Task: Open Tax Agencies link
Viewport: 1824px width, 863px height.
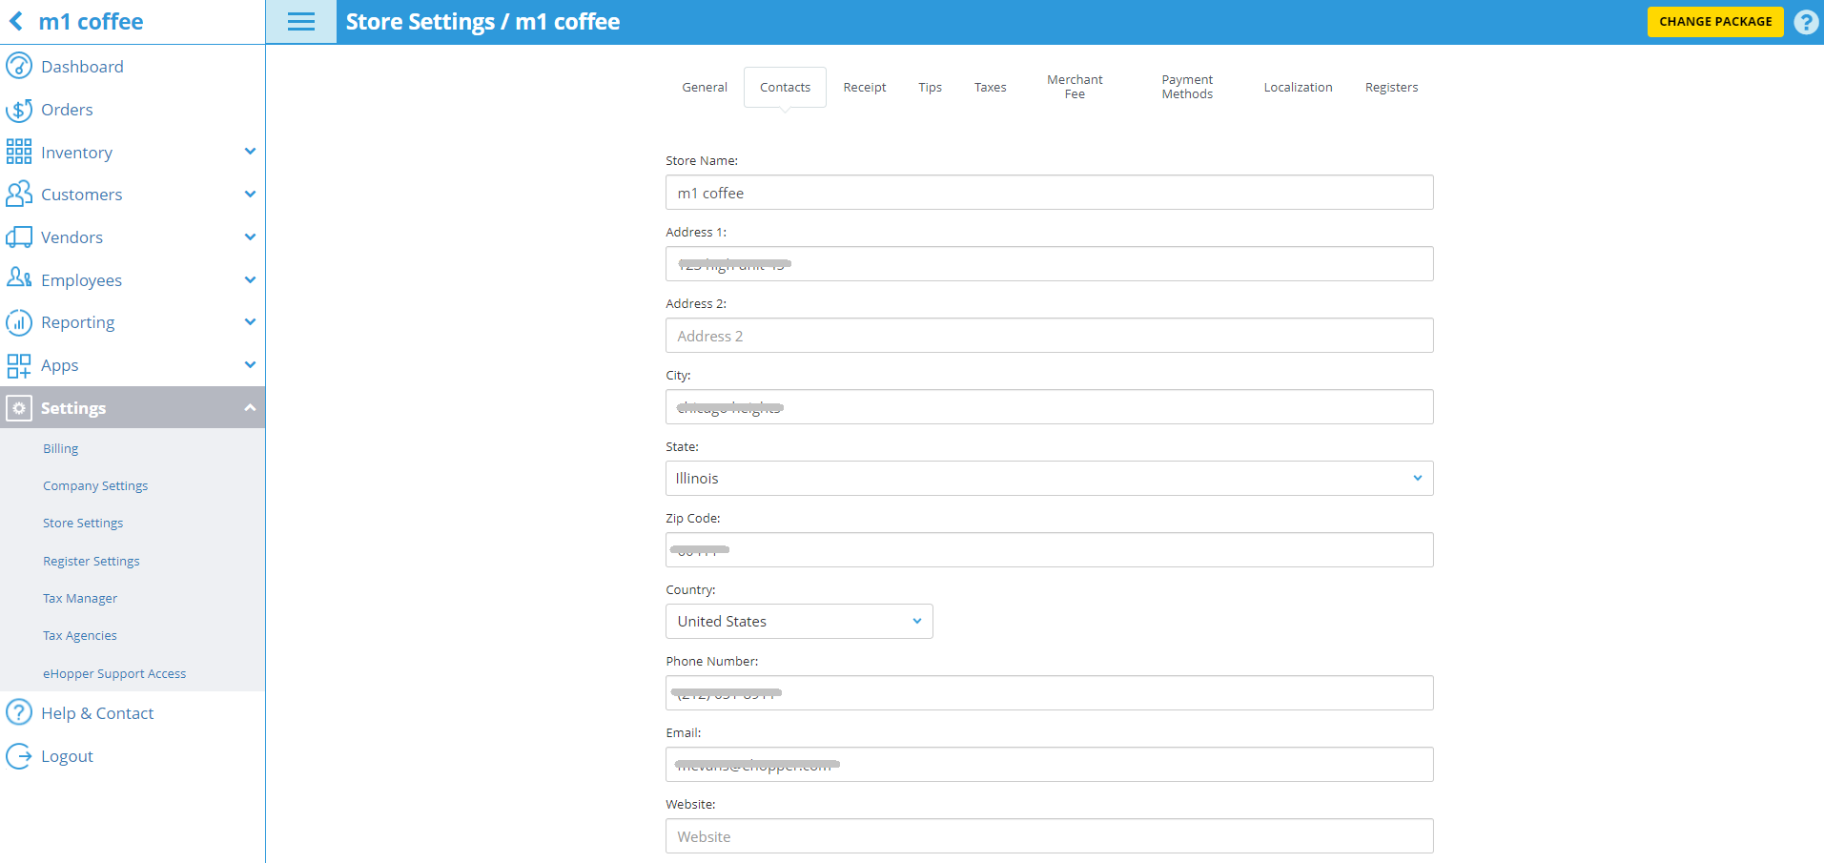Action: point(80,636)
